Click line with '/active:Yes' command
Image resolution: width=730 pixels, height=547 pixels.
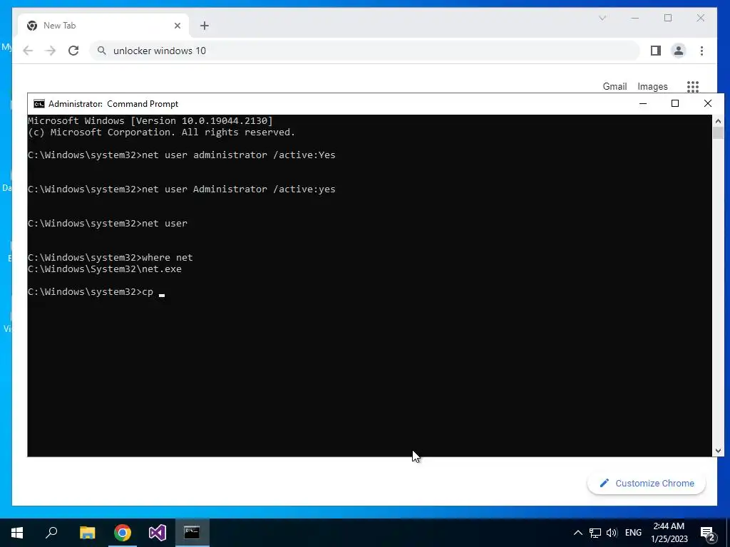(x=182, y=155)
